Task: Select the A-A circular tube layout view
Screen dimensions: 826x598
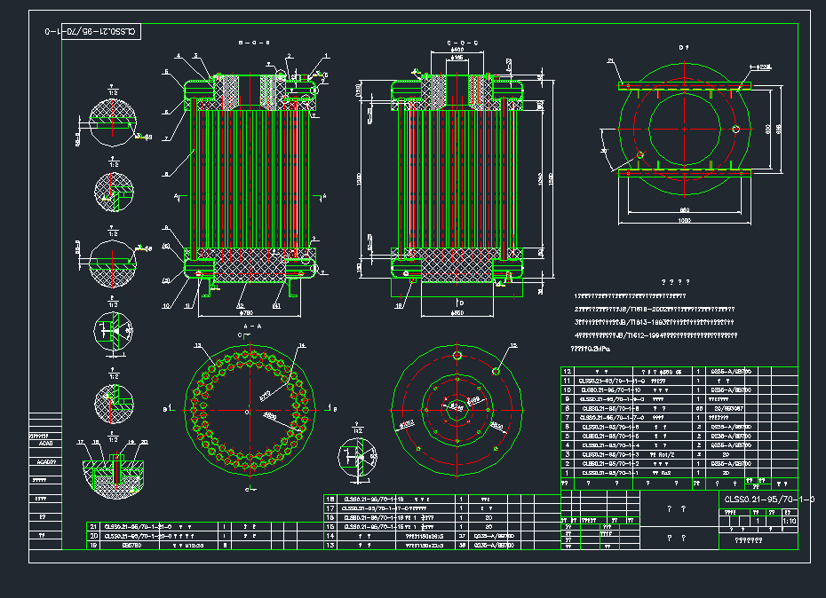Action: click(x=248, y=411)
